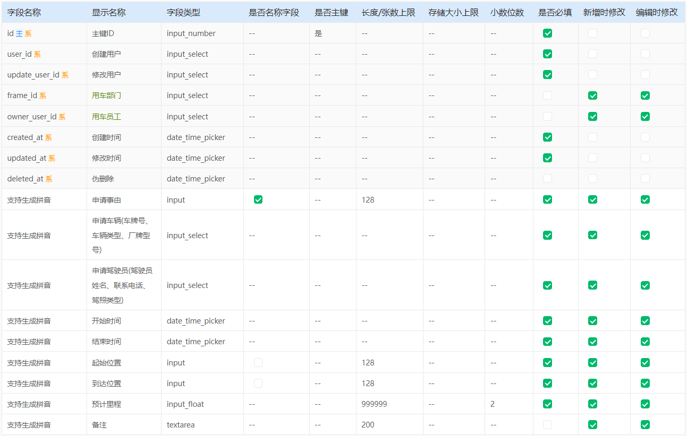Screen dimensions: 687x436
Task: Click the 系 badge next to user_id
Action: [37, 54]
